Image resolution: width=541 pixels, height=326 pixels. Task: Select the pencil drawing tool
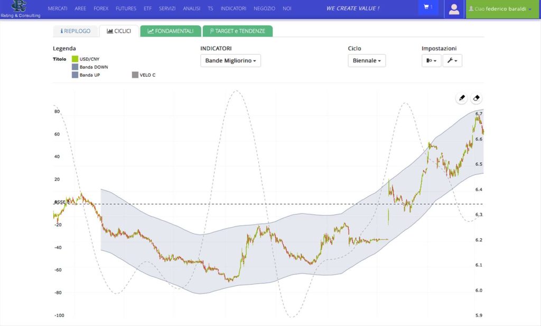(x=462, y=98)
